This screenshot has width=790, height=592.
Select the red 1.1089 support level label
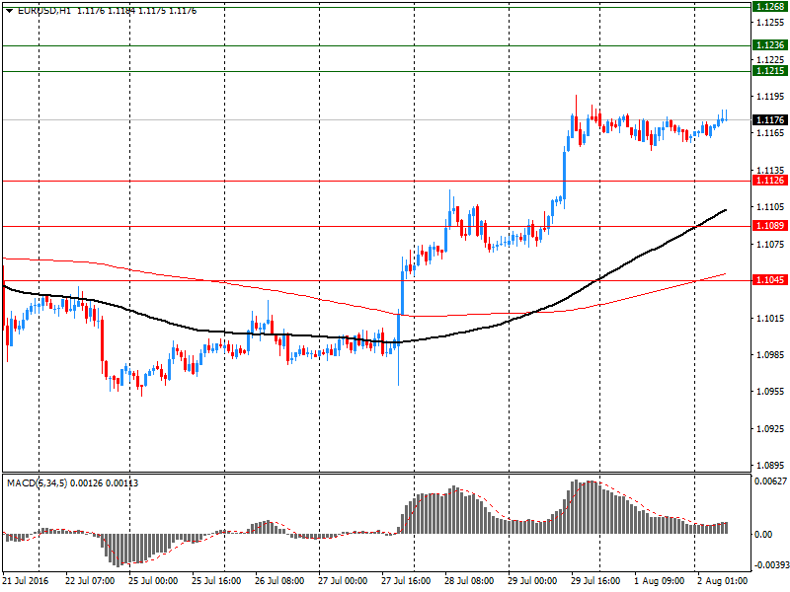[770, 226]
